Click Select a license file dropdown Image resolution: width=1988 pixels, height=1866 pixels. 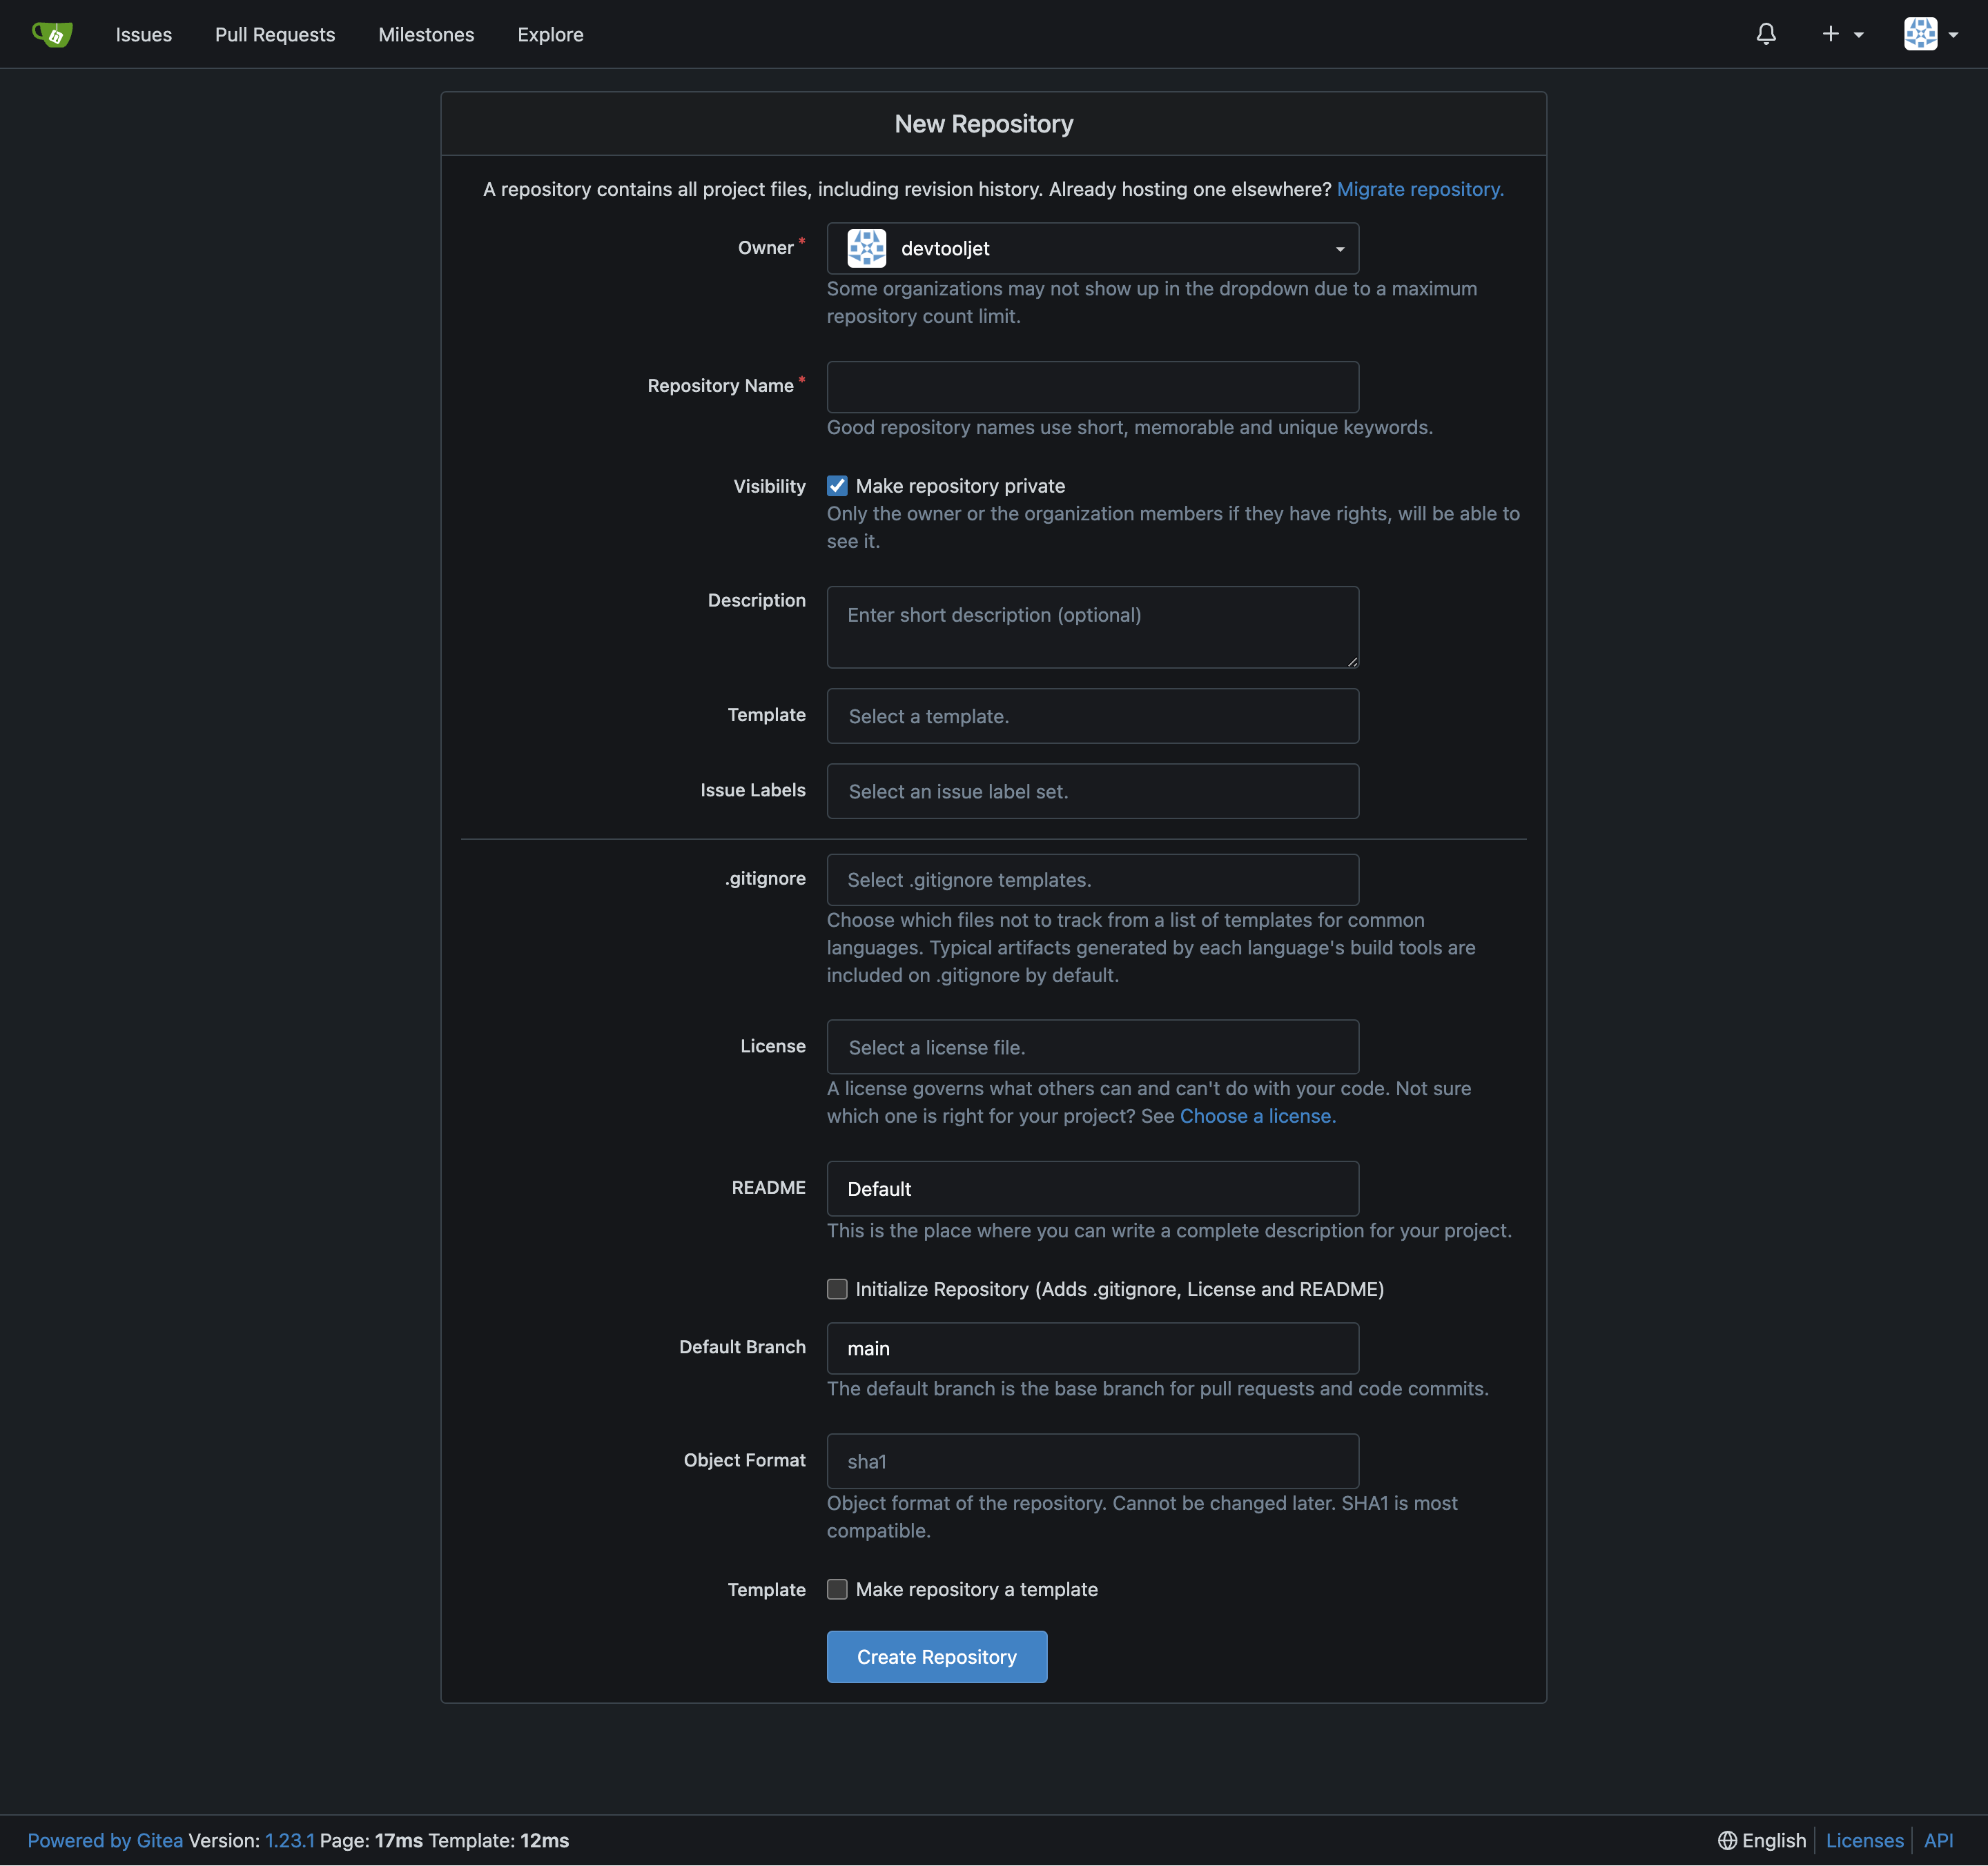click(x=1091, y=1047)
